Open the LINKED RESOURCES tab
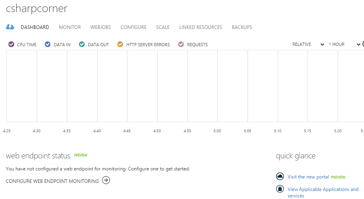The image size is (364, 199). pyautogui.click(x=200, y=27)
